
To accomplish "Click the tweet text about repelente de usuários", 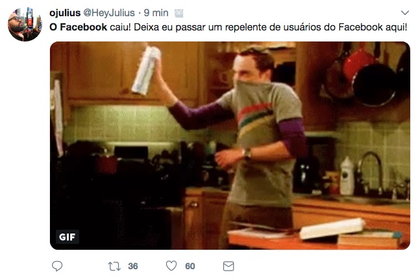I will click(228, 27).
